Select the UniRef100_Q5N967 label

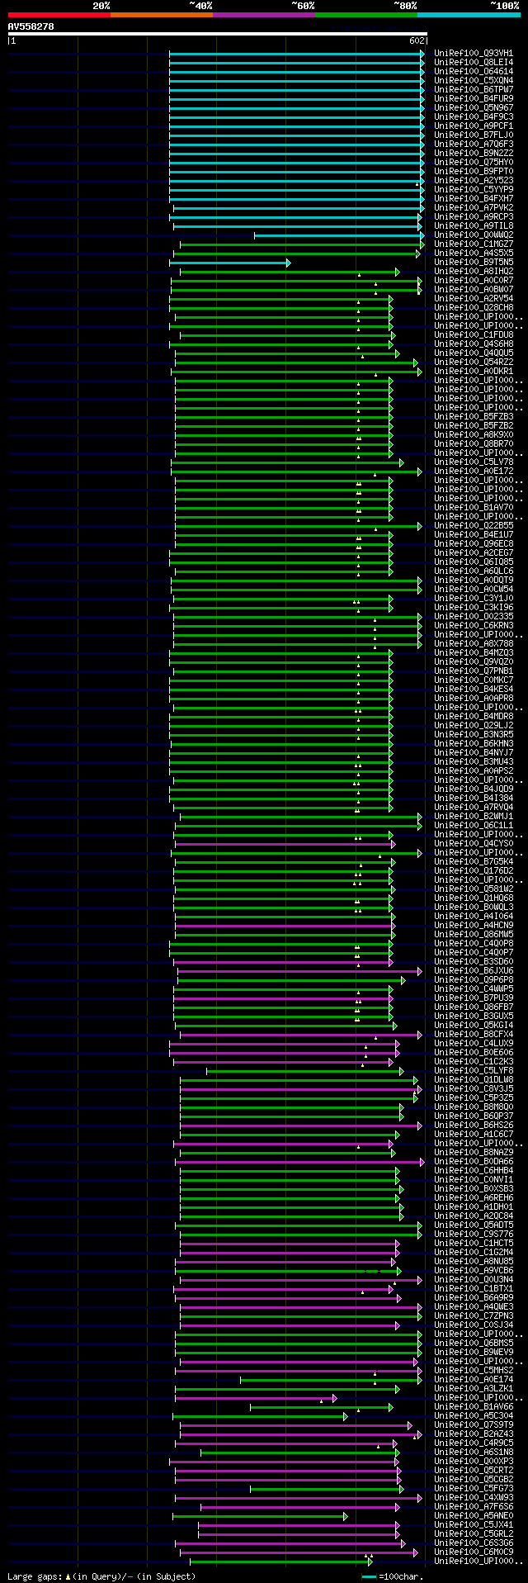pyautogui.click(x=474, y=107)
